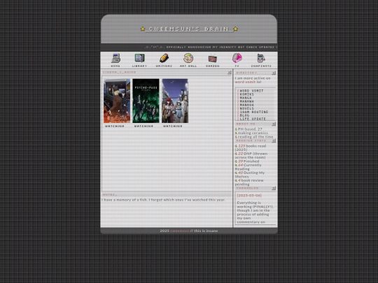The image size is (378, 283).
Task: Open the Blog directory link
Action: point(244,115)
